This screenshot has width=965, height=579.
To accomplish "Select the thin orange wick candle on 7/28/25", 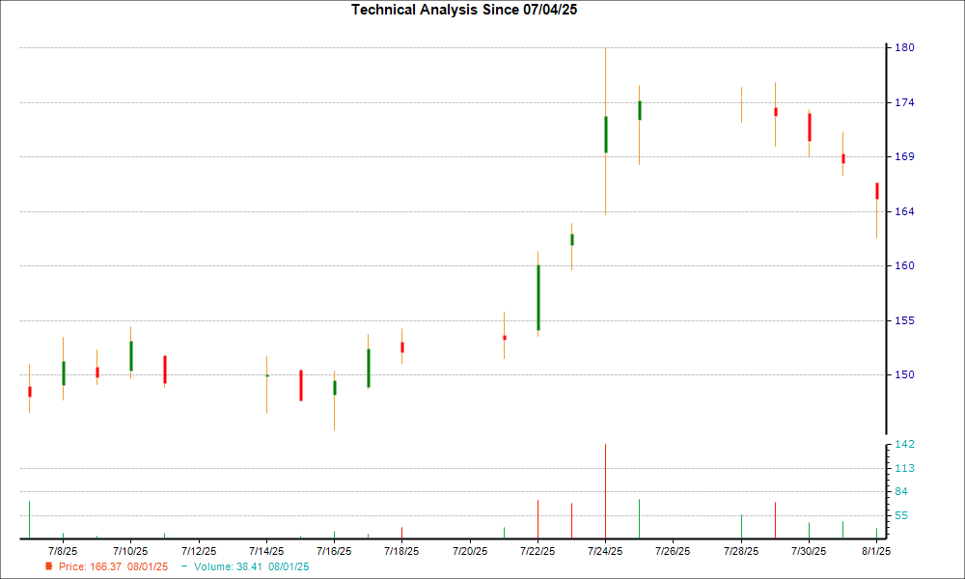I will click(741, 104).
